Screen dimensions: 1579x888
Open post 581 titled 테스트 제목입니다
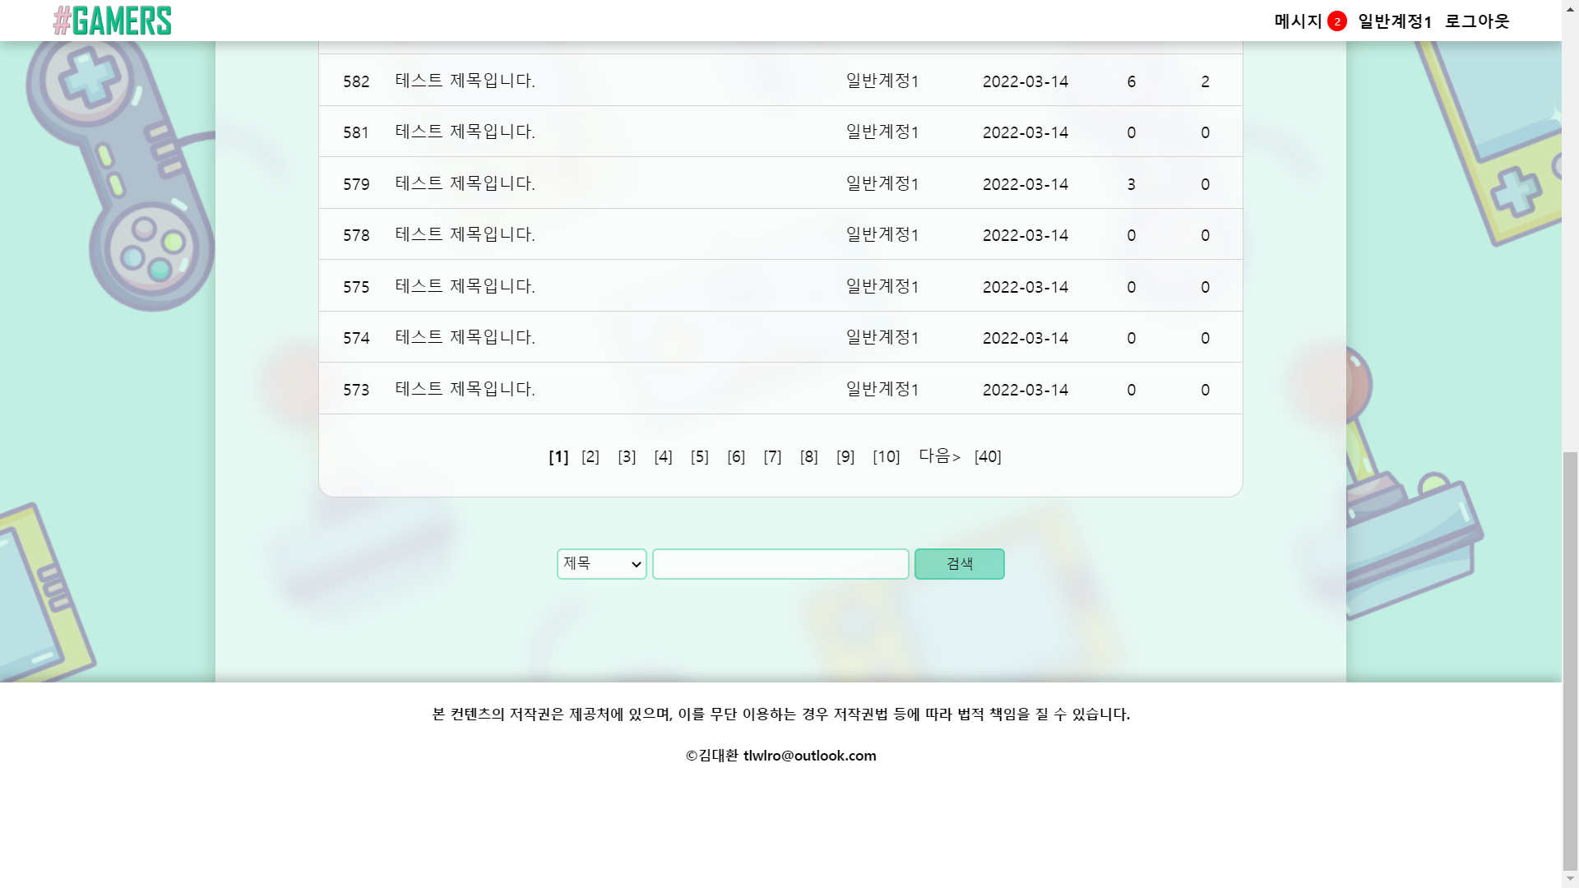464,132
